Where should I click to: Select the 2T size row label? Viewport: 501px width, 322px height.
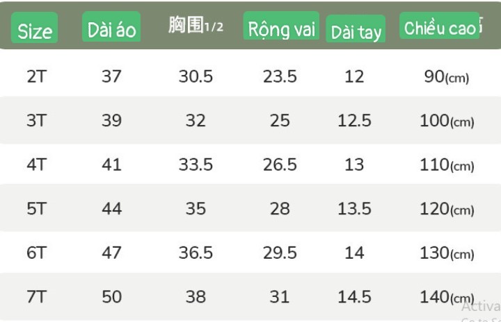click(37, 76)
